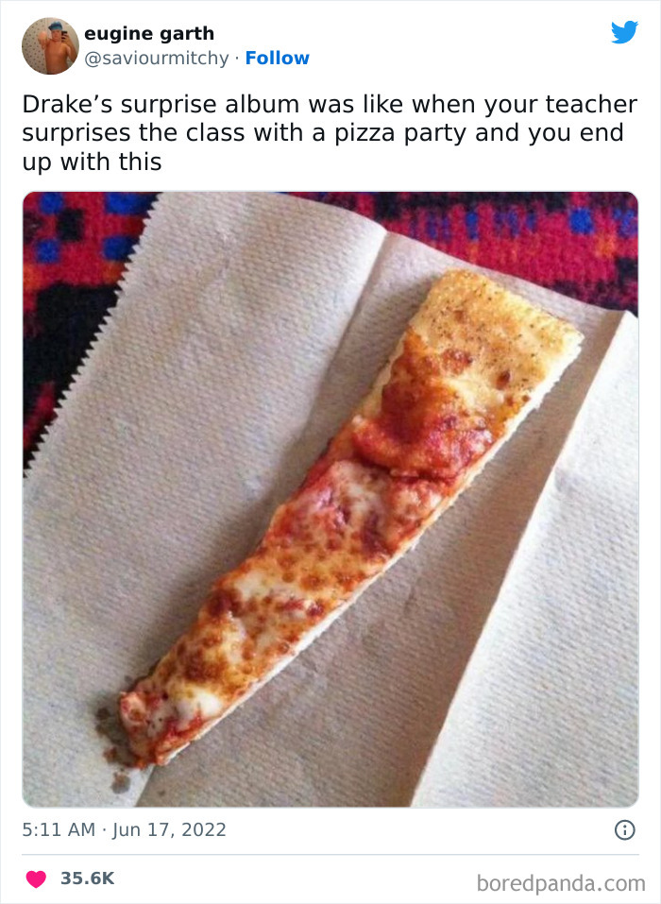661x904 pixels.
Task: Click the date Jun 17, 2022
Action: click(169, 829)
